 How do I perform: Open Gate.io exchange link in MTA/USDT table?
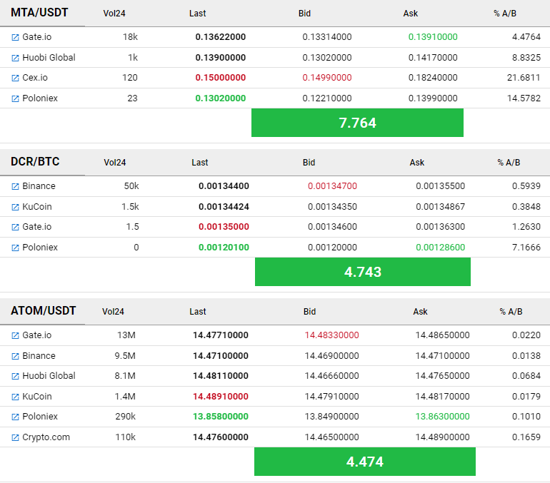pyautogui.click(x=37, y=37)
